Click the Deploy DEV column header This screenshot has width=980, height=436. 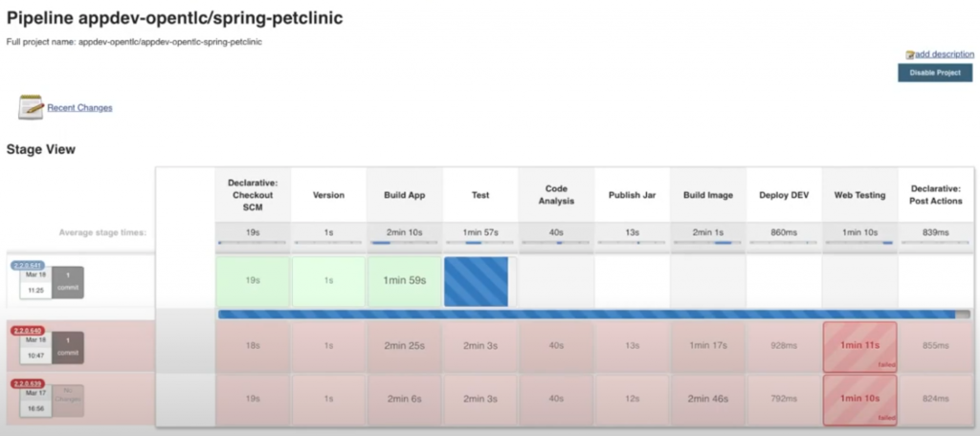783,195
